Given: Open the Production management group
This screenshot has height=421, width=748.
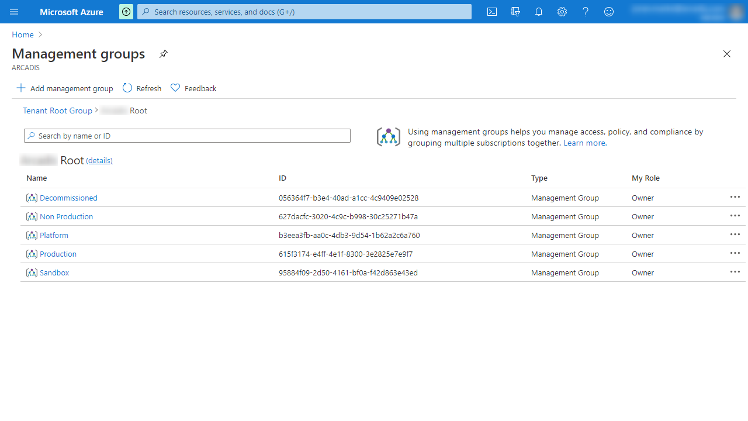Looking at the screenshot, I should pyautogui.click(x=58, y=254).
